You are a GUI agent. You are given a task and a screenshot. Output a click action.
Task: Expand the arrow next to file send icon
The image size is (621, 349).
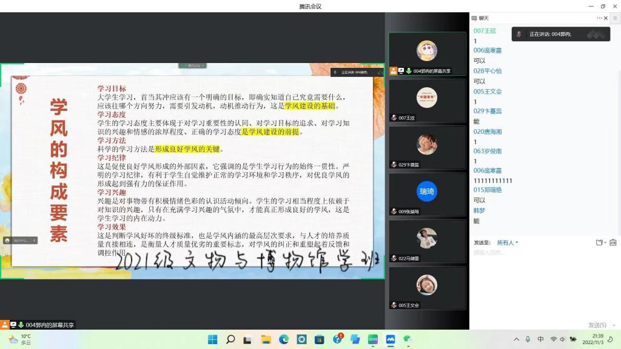pos(605,242)
